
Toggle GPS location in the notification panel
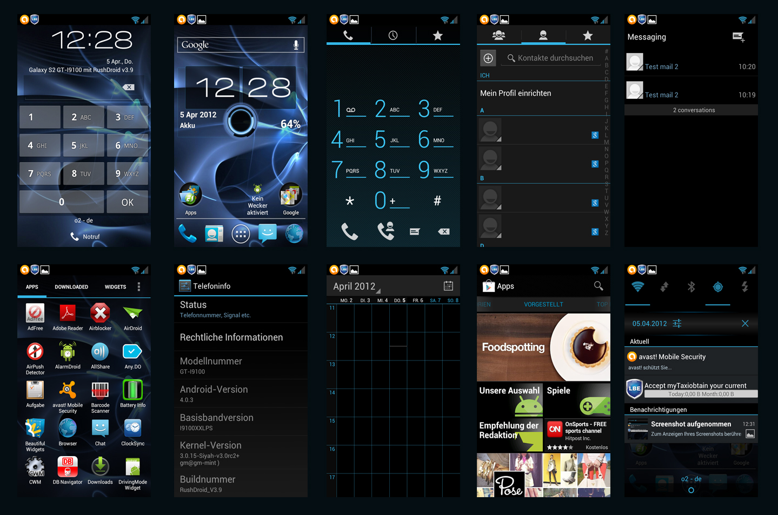(717, 287)
